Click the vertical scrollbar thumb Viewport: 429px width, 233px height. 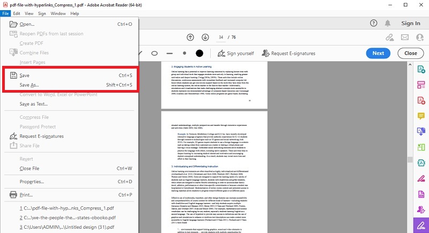410,160
